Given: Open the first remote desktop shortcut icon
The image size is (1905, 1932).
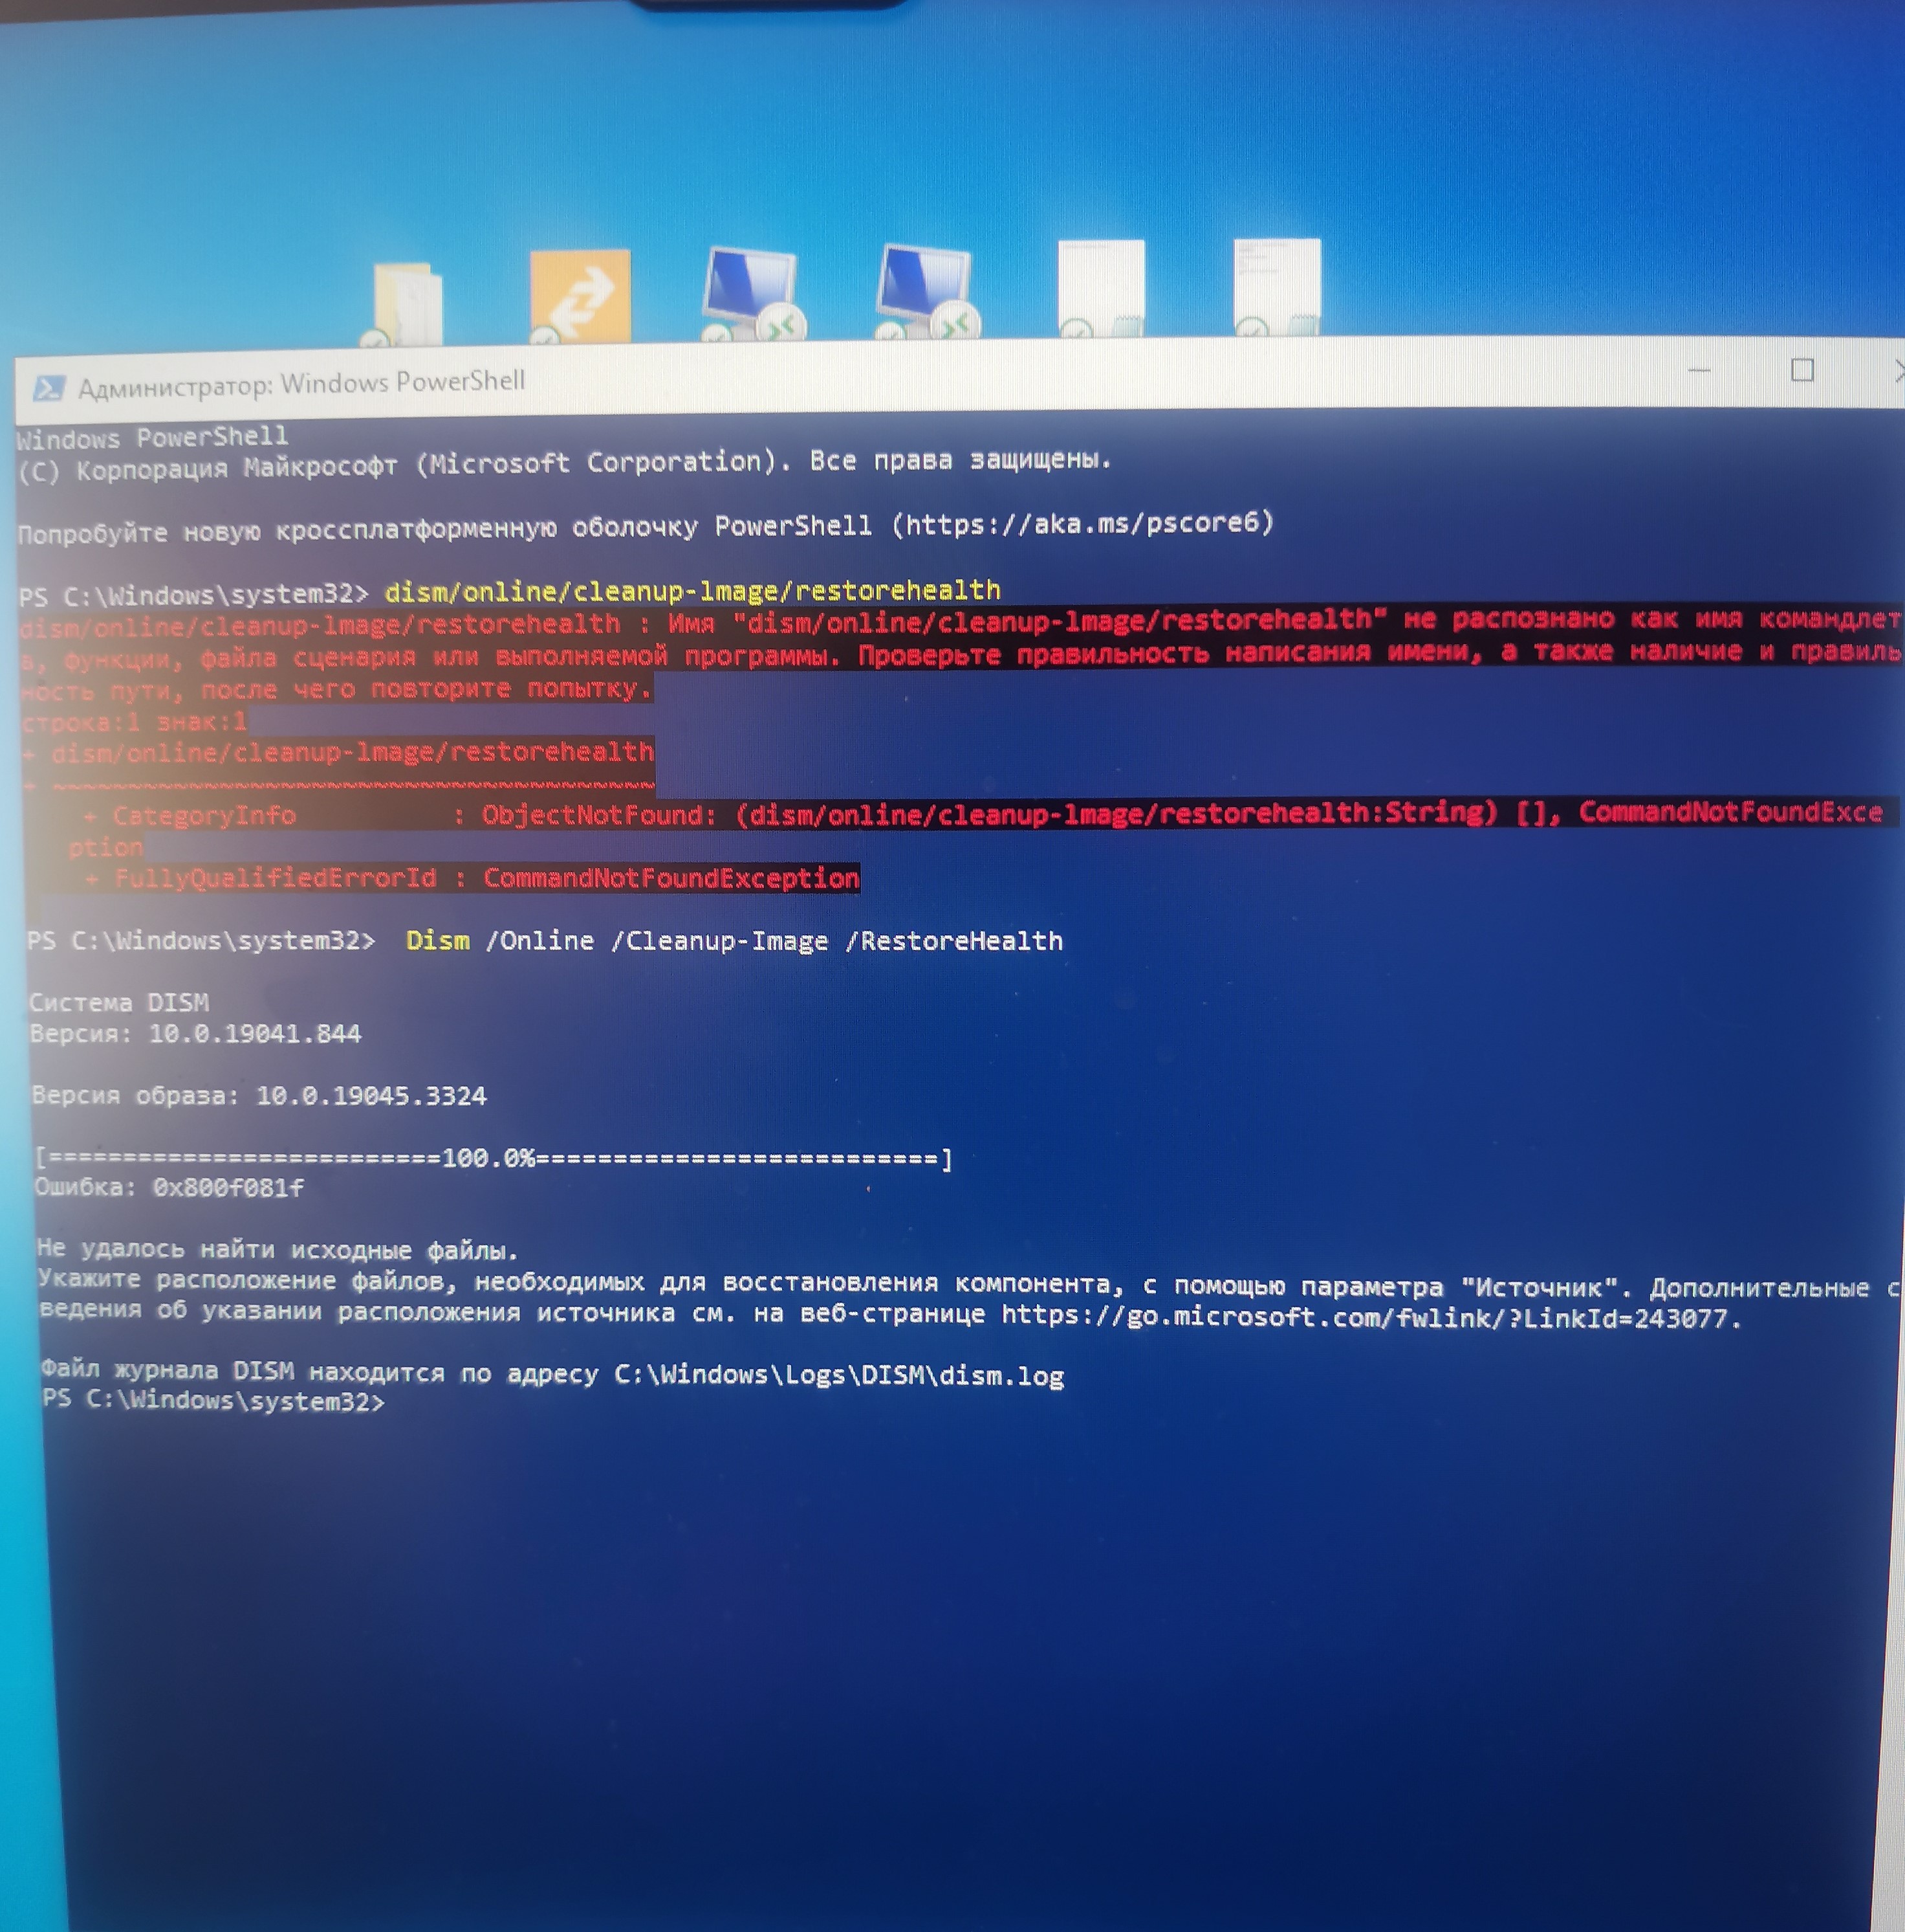Looking at the screenshot, I should (x=754, y=294).
